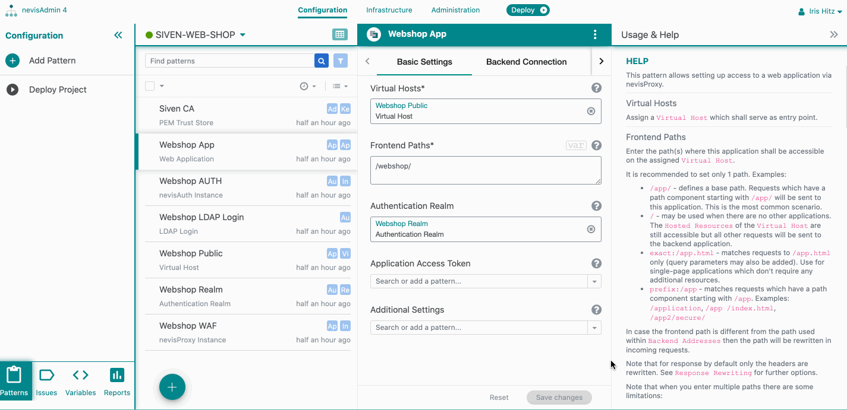This screenshot has width=847, height=410.
Task: Remove Webshop Public from Virtual Hosts
Action: click(591, 111)
